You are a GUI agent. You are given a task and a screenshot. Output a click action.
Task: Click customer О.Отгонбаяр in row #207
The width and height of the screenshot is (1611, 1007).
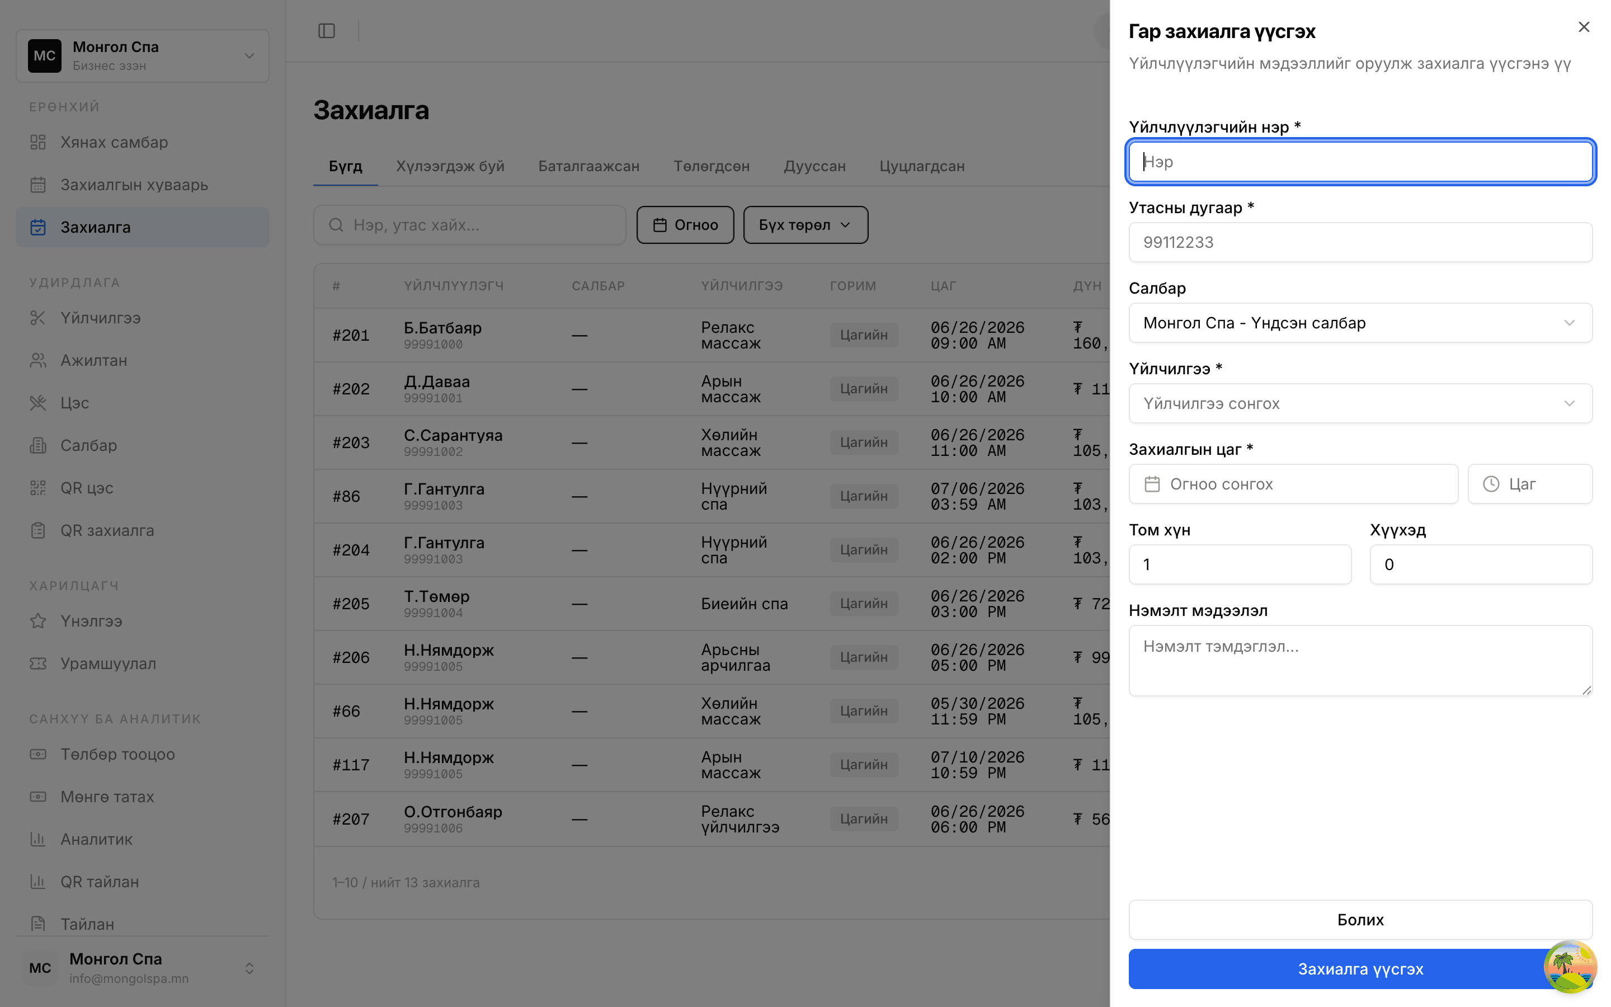[x=453, y=812]
